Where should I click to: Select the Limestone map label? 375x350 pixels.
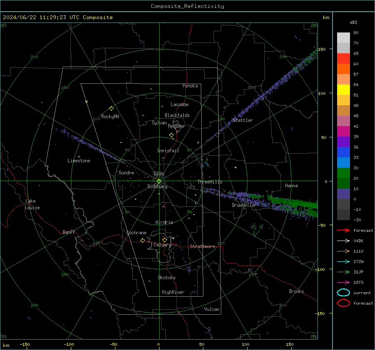coord(79,161)
